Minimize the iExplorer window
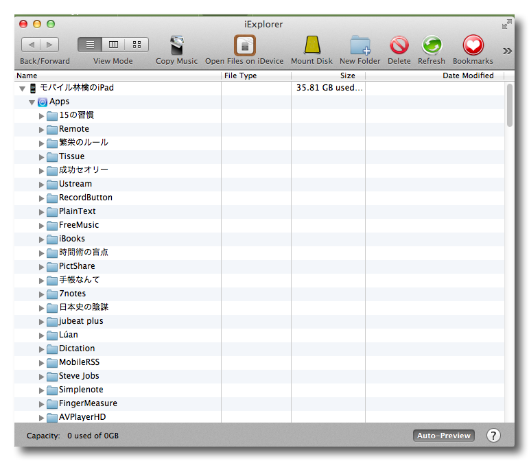Viewport: 529px width, 461px height. [x=37, y=24]
